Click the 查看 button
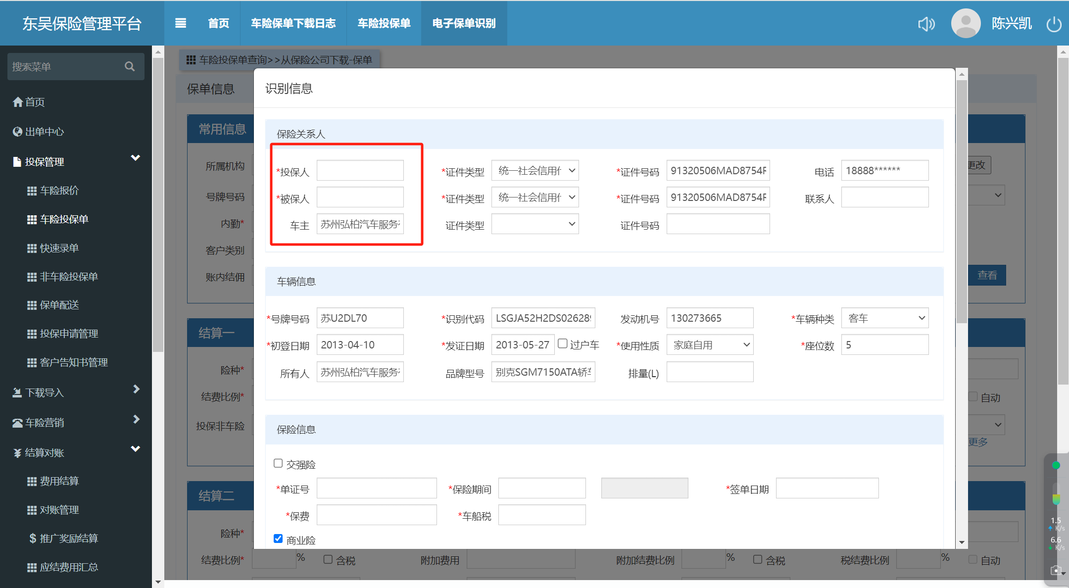The width and height of the screenshot is (1069, 588). pyautogui.click(x=987, y=275)
